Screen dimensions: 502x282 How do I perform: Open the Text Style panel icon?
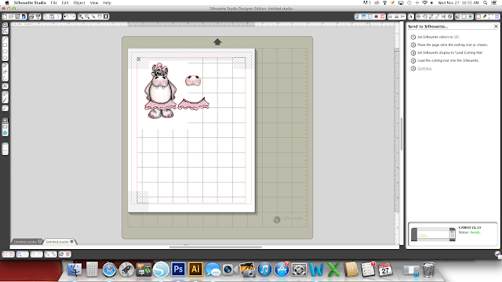point(411,16)
